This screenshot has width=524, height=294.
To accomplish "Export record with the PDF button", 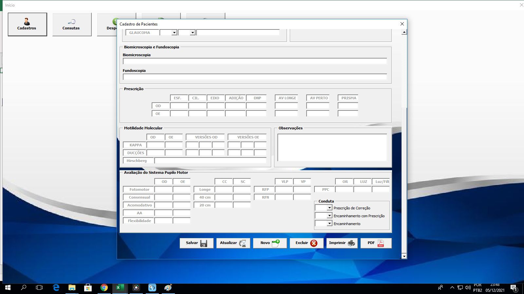I will (x=376, y=243).
